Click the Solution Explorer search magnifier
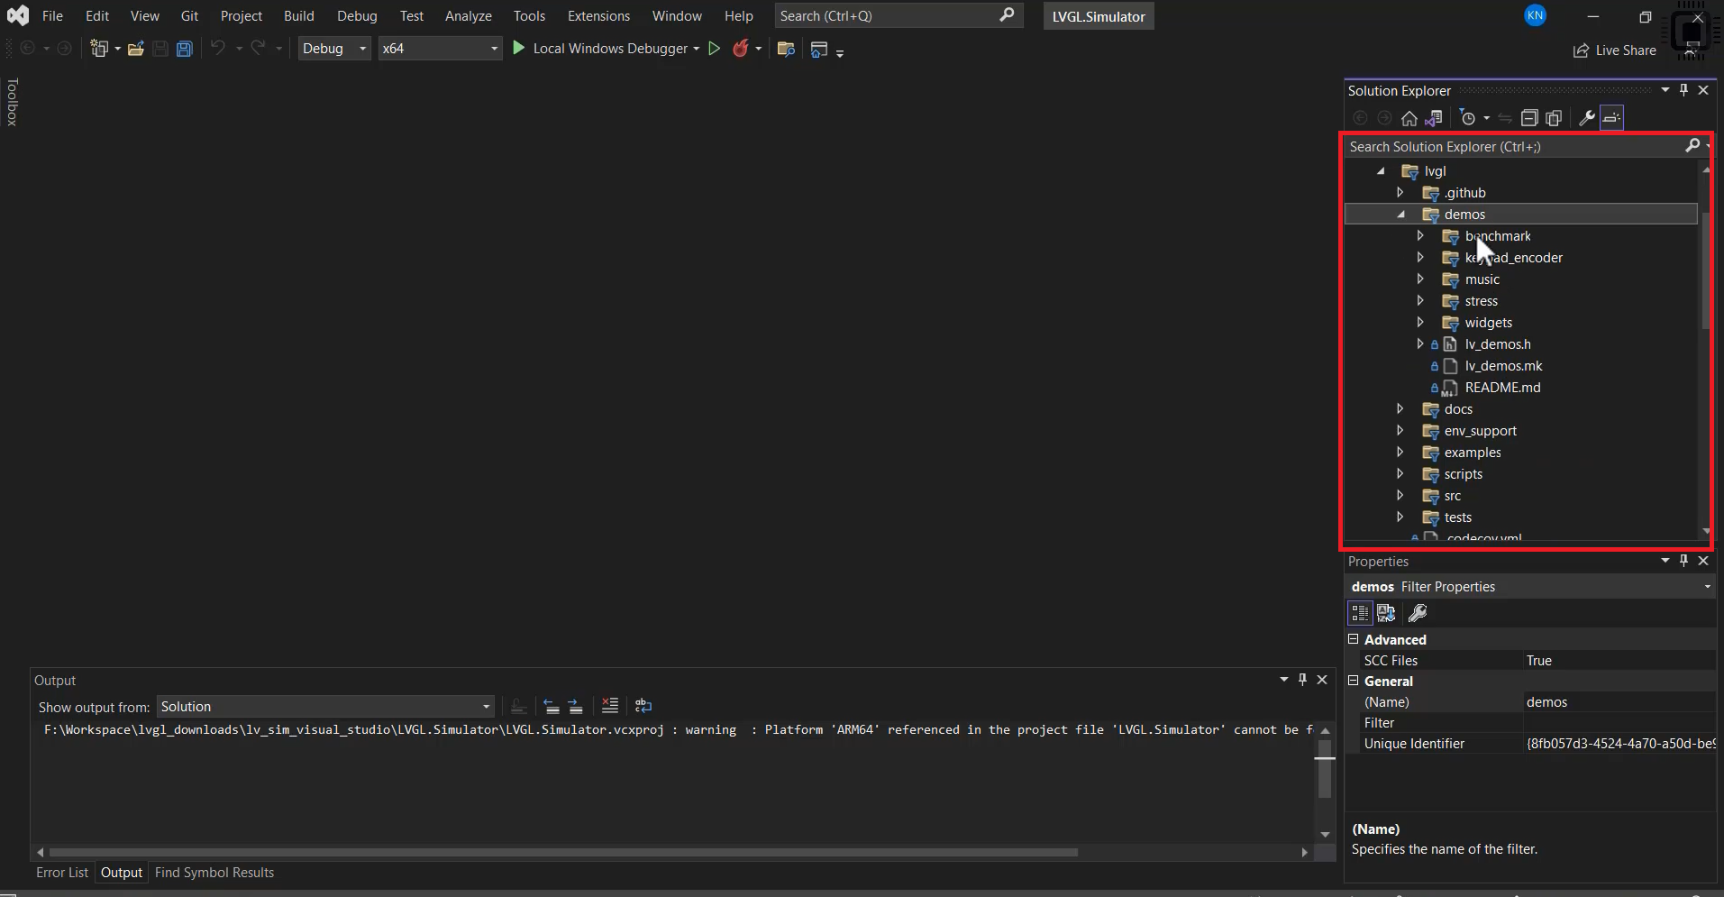This screenshot has width=1724, height=897. click(x=1692, y=145)
